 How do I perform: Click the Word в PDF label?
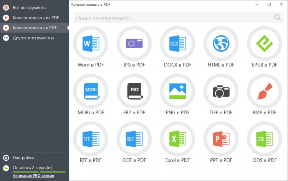[91, 65]
